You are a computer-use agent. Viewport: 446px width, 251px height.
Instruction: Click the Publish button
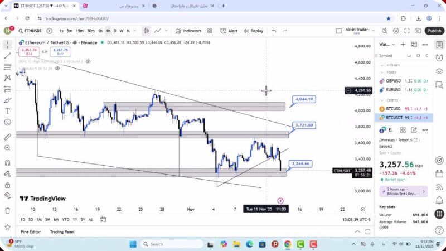click(x=434, y=31)
